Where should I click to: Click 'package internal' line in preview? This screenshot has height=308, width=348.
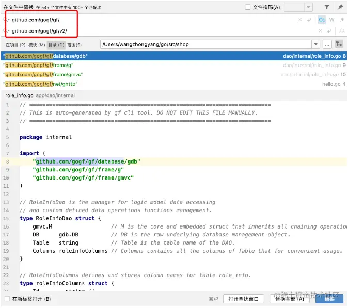coord(46,137)
